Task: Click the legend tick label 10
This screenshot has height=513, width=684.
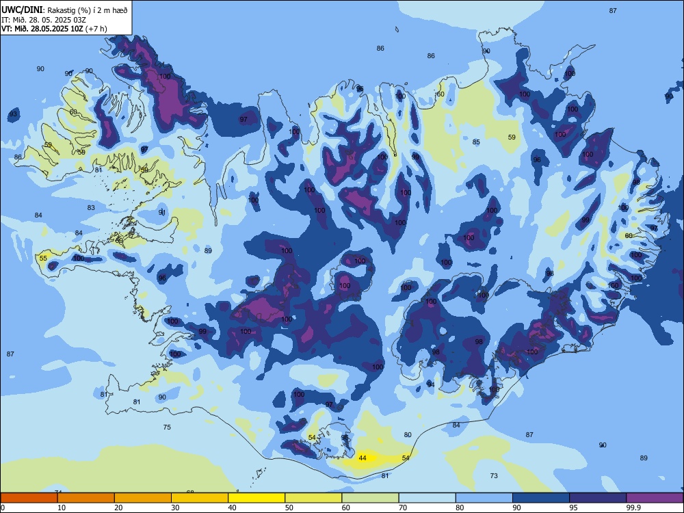Action: [x=62, y=508]
